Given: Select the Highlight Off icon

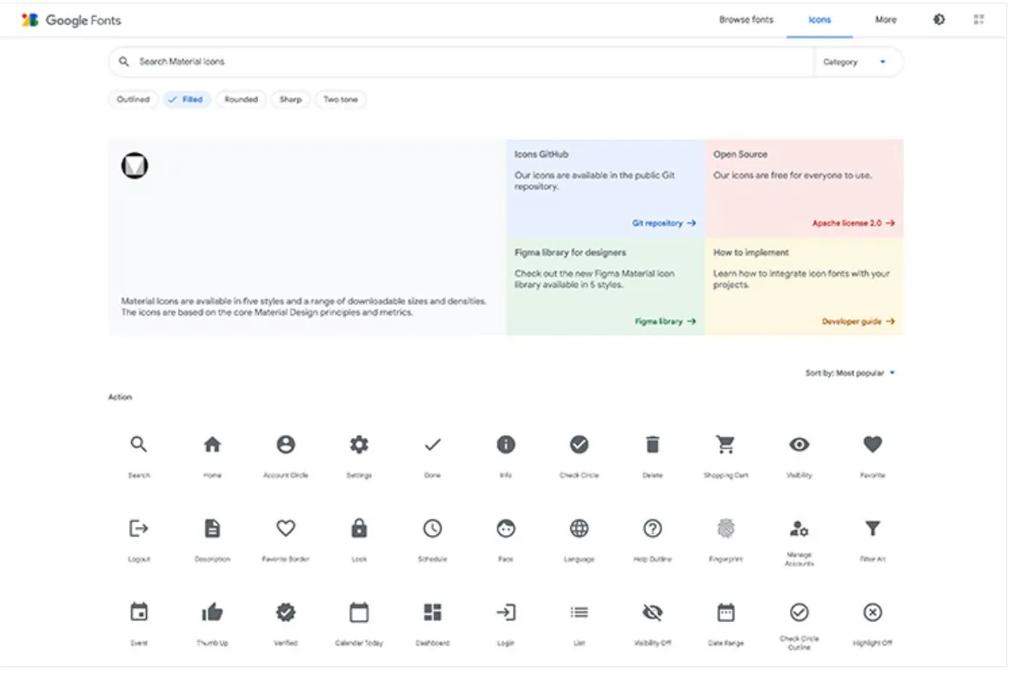Looking at the screenshot, I should [873, 612].
